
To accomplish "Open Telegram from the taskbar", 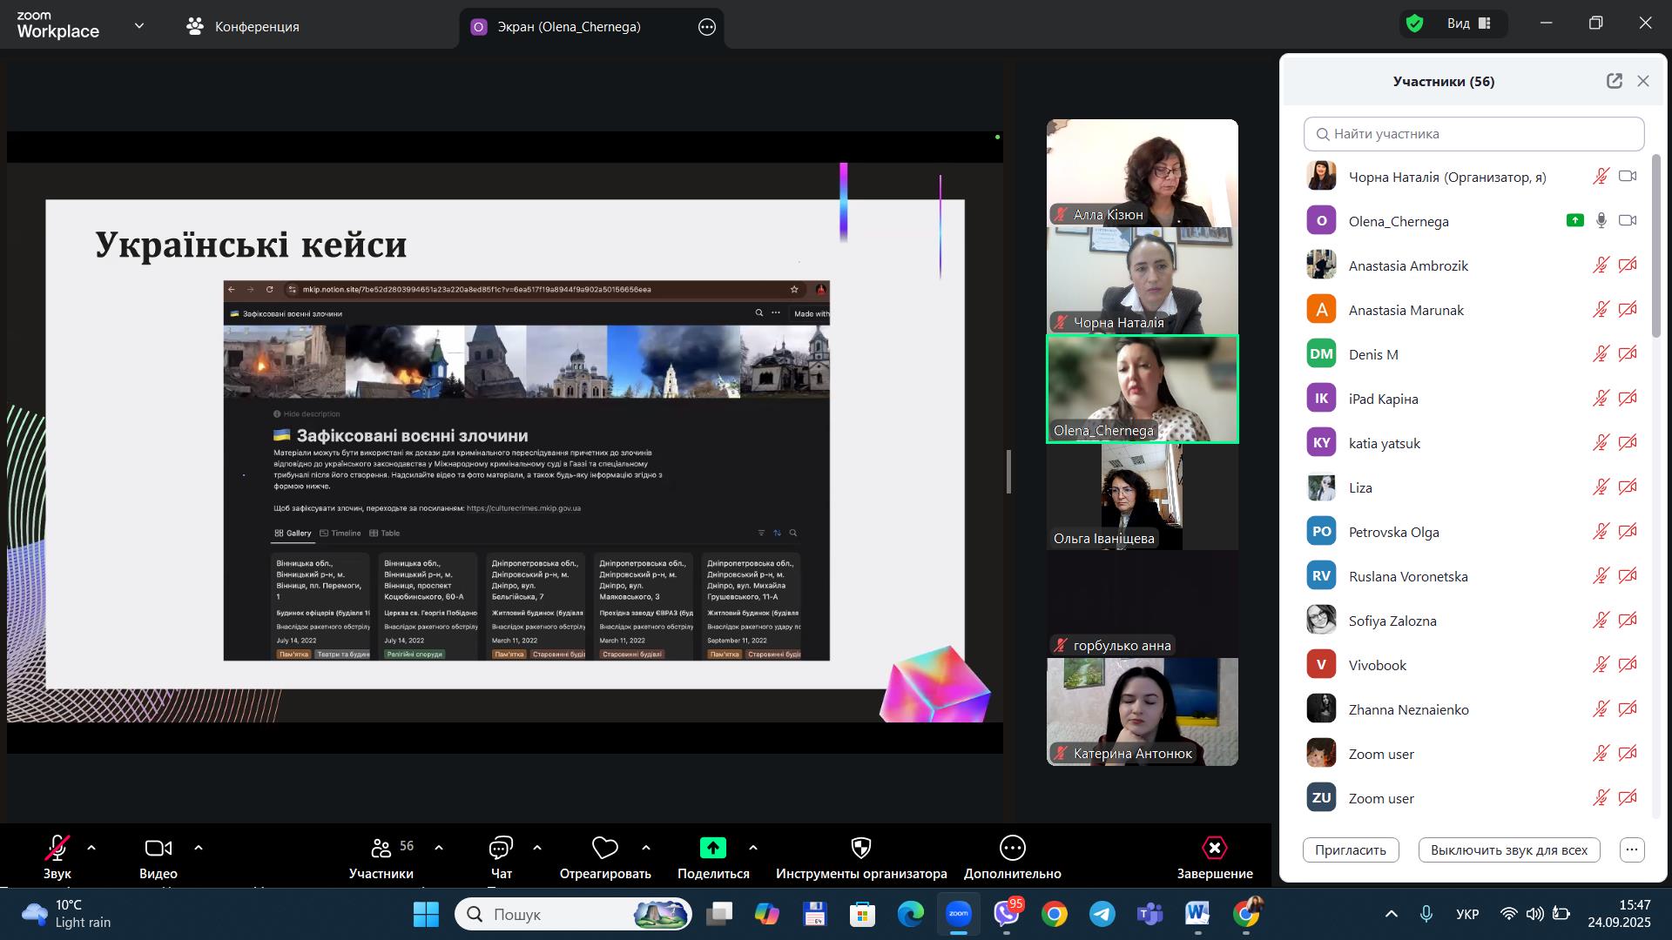I will coord(1102,914).
